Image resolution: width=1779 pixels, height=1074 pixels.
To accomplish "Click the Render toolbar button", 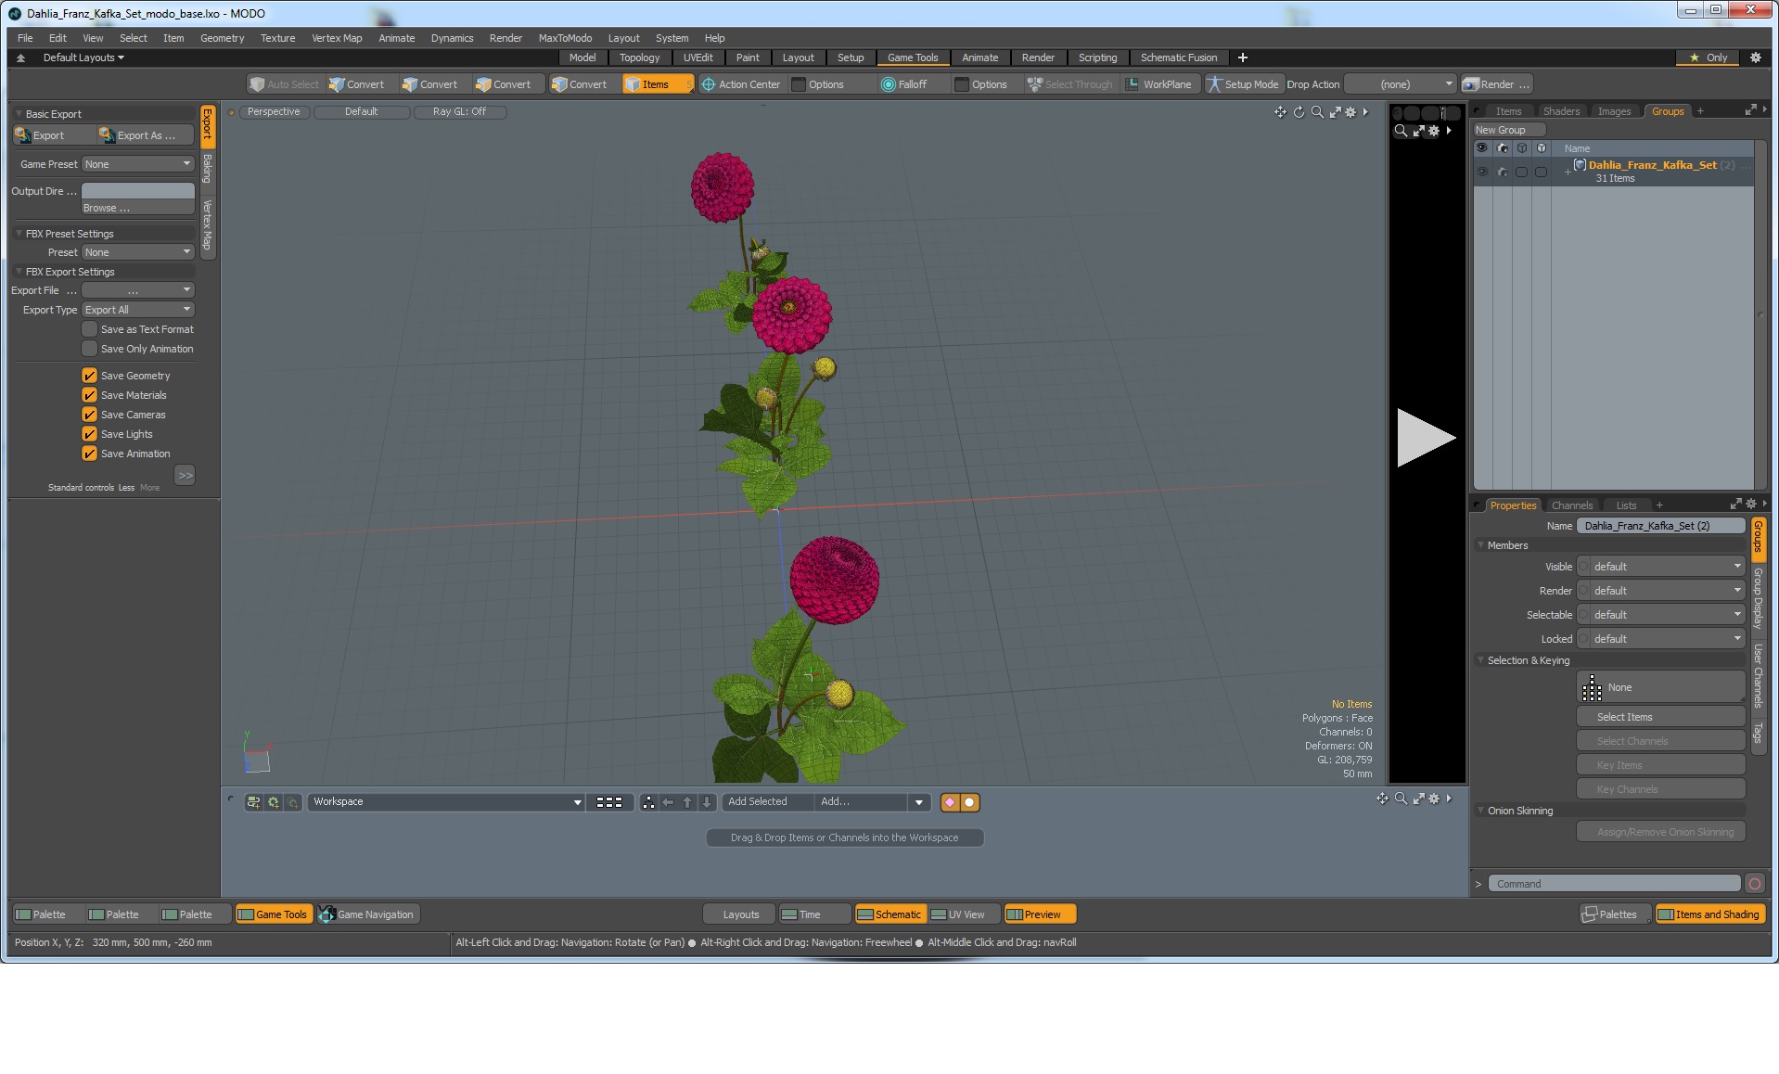I will click(1495, 84).
